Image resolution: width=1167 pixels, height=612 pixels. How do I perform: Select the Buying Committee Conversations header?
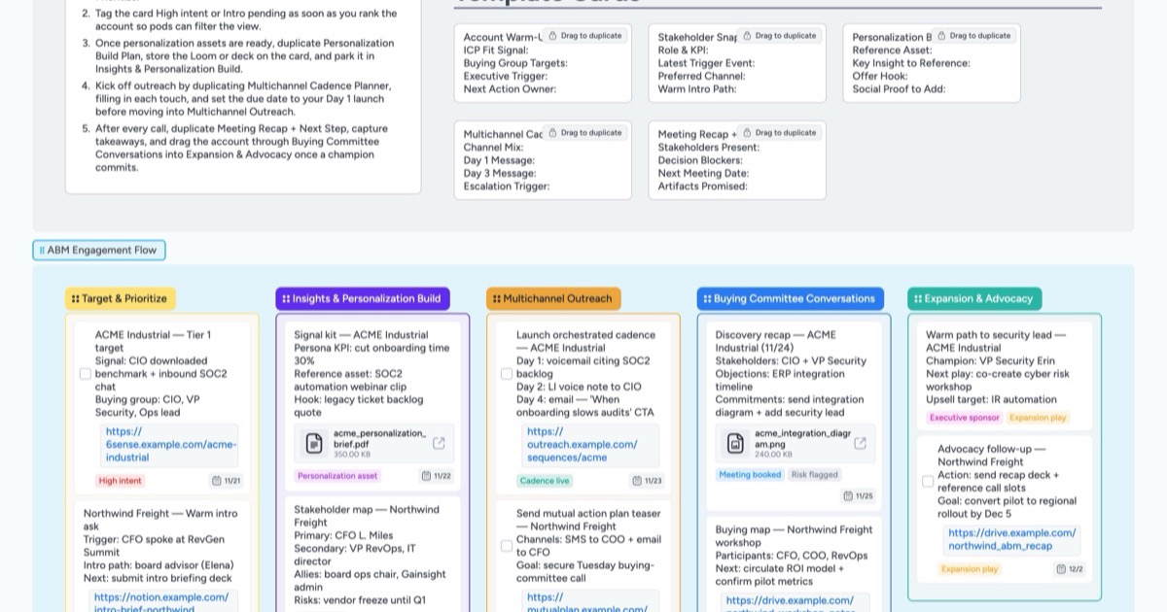(791, 299)
